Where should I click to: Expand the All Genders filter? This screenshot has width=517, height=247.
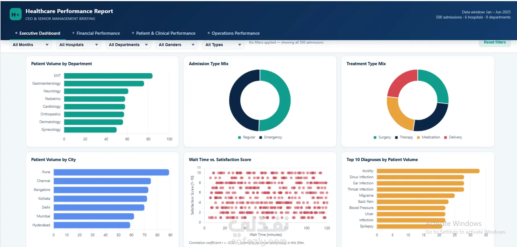(177, 45)
